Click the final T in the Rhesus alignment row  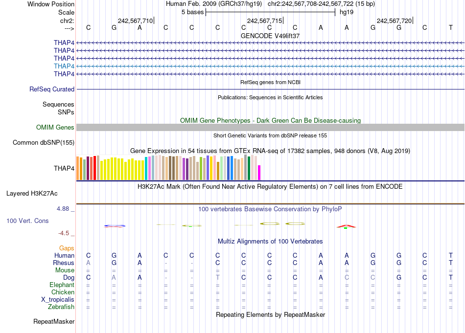click(x=450, y=263)
